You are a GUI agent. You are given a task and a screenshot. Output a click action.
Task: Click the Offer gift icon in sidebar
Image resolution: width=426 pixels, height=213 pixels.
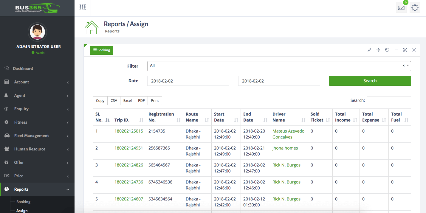(x=7, y=162)
